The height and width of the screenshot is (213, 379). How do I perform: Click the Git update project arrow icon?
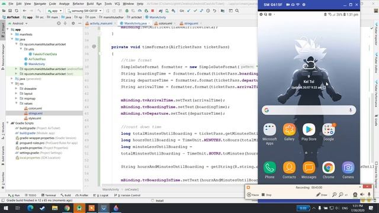pos(189,11)
